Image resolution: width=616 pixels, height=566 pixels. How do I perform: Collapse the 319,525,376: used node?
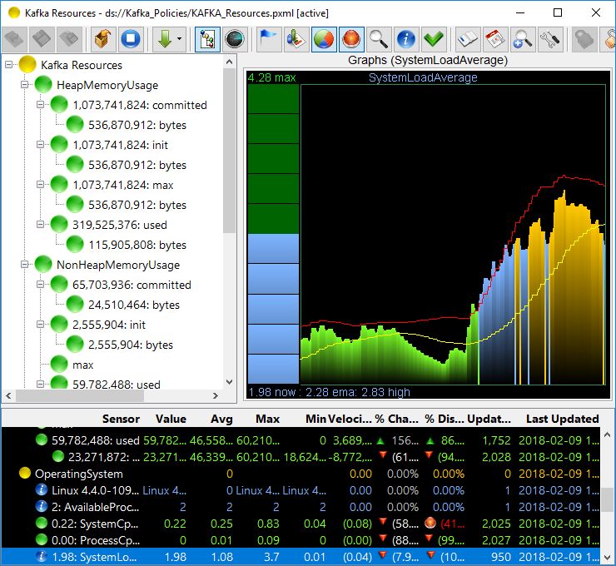pyautogui.click(x=40, y=225)
